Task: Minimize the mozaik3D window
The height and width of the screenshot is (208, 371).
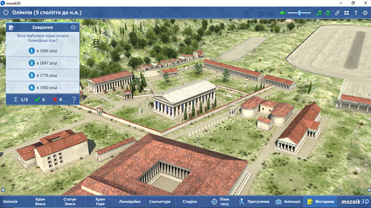Action: (341, 3)
